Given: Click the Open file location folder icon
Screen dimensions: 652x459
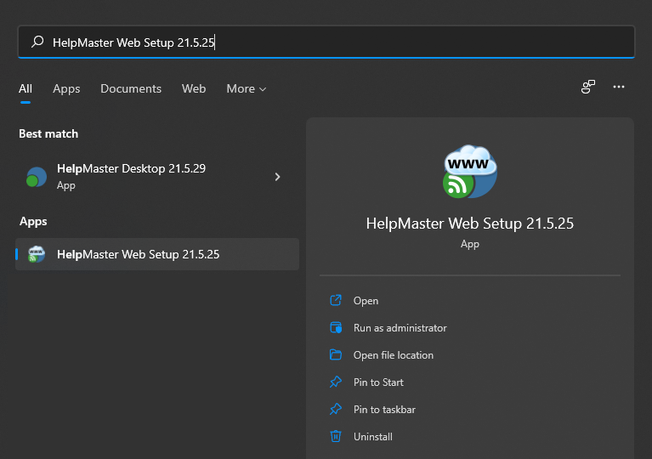Looking at the screenshot, I should click(336, 354).
